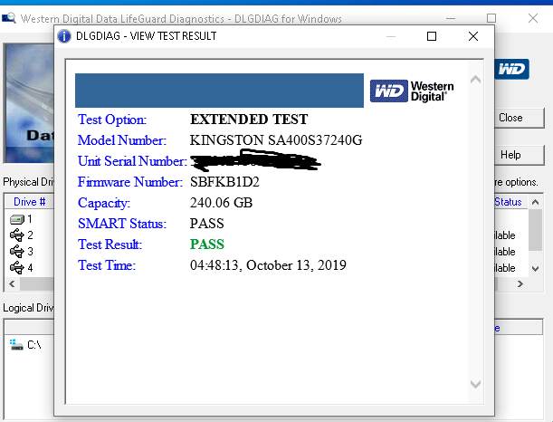Image resolution: width=553 pixels, height=422 pixels.
Task: Click report scrollbar up arrow
Action: pos(475,80)
